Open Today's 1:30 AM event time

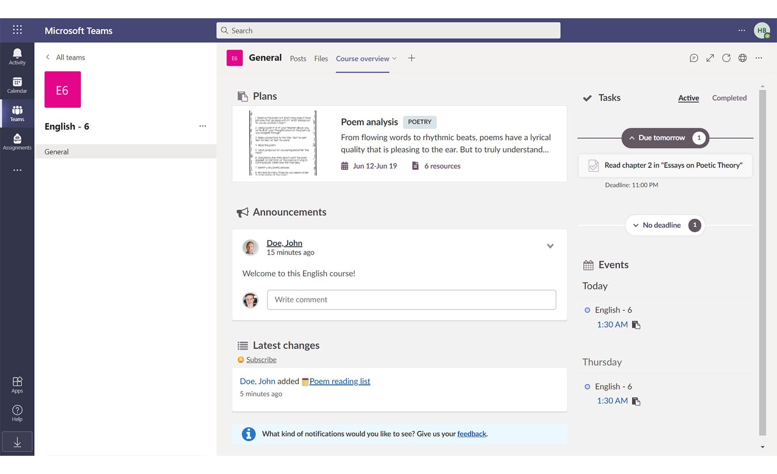pyautogui.click(x=612, y=325)
